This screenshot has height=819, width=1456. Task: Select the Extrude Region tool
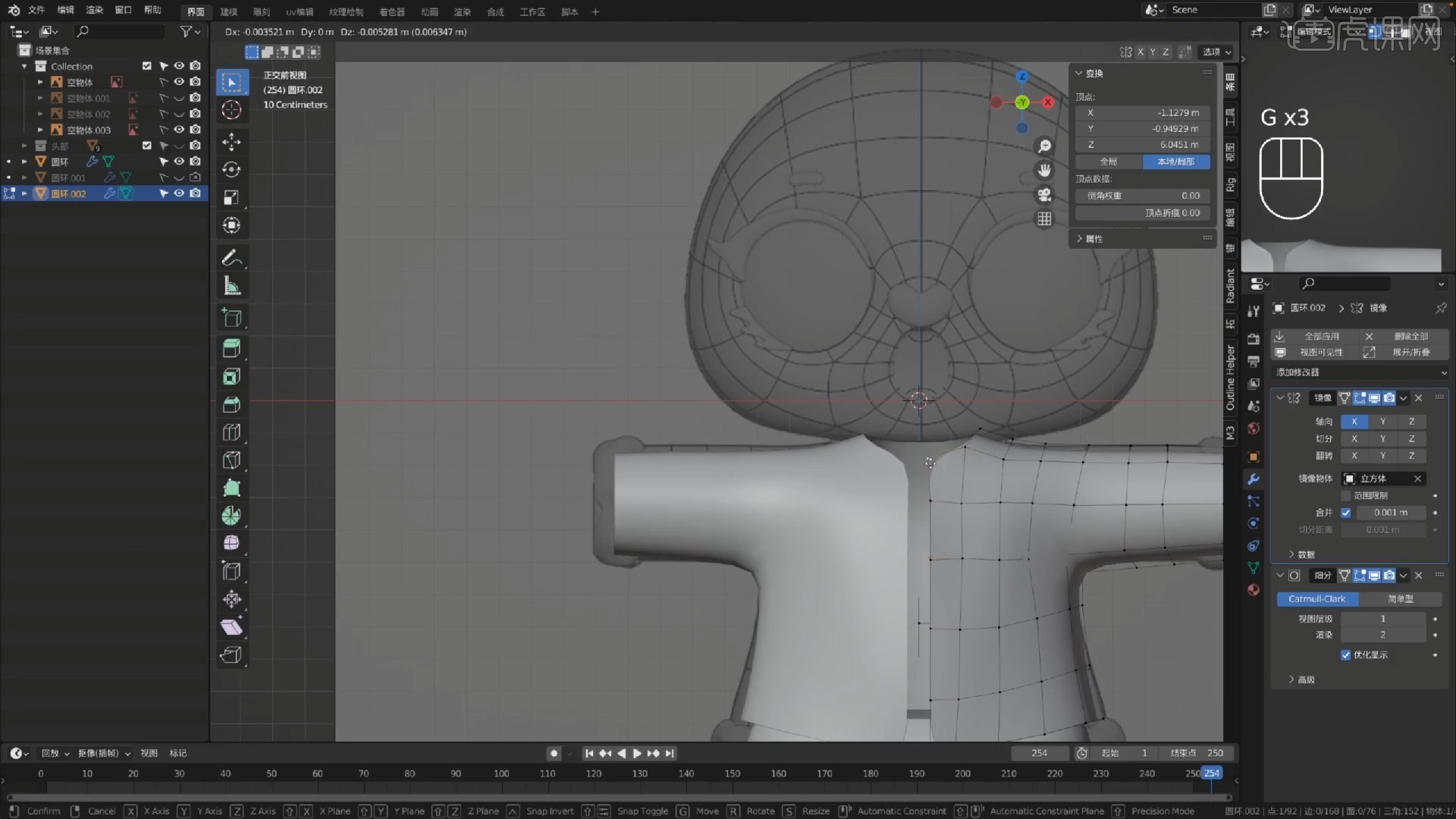(232, 349)
